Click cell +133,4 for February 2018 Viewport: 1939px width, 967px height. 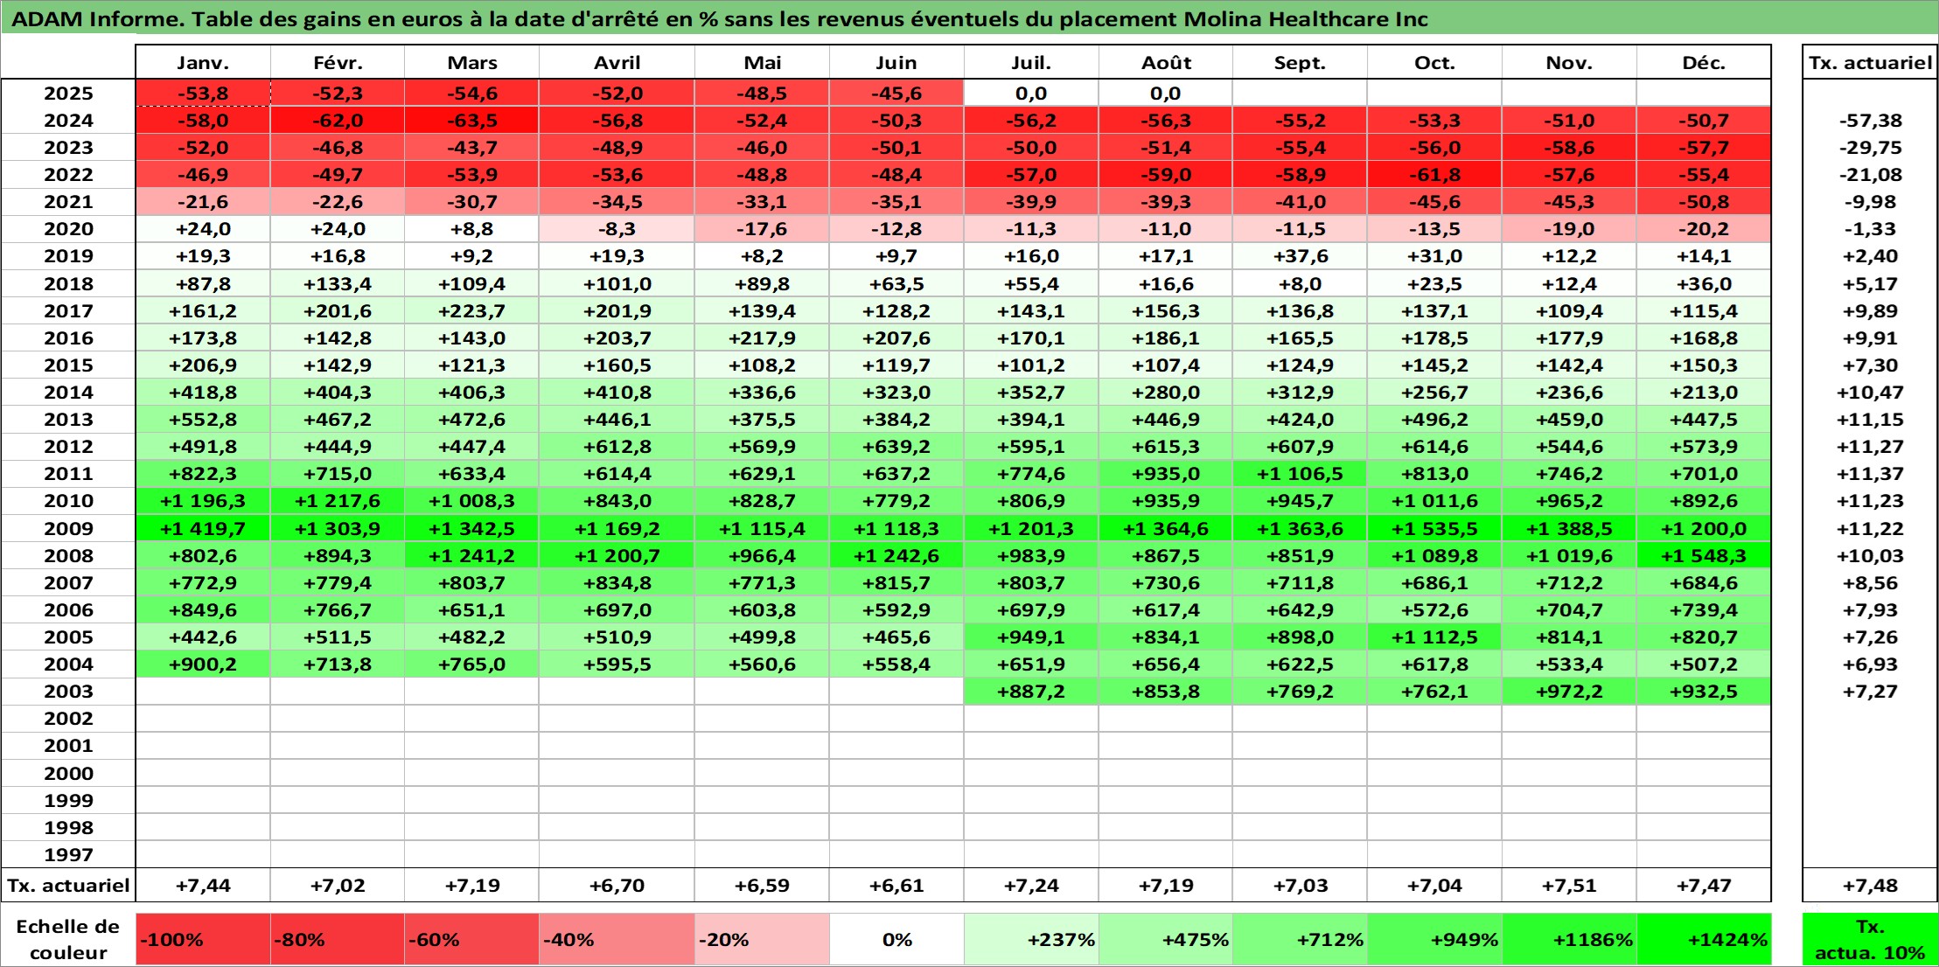pyautogui.click(x=338, y=284)
